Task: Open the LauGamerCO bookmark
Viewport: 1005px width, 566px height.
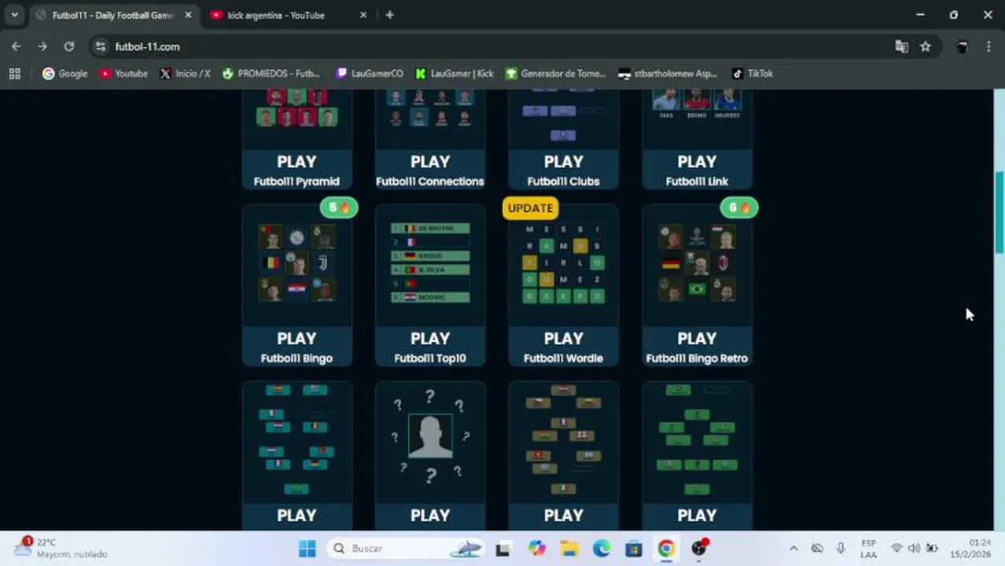Action: tap(370, 74)
